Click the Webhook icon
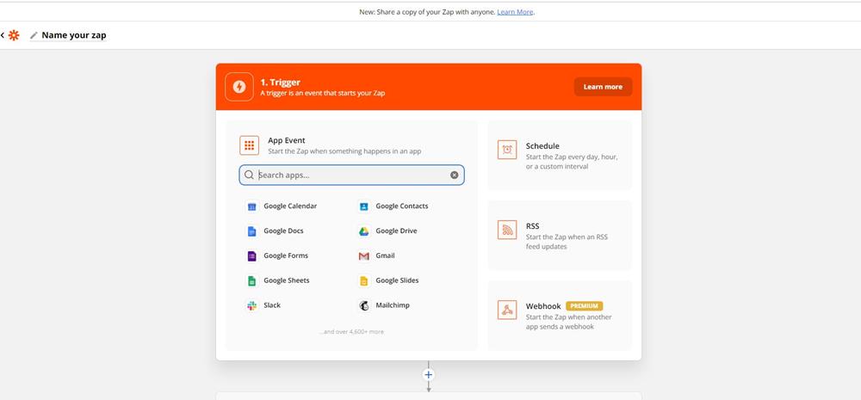The image size is (861, 400). (x=507, y=310)
